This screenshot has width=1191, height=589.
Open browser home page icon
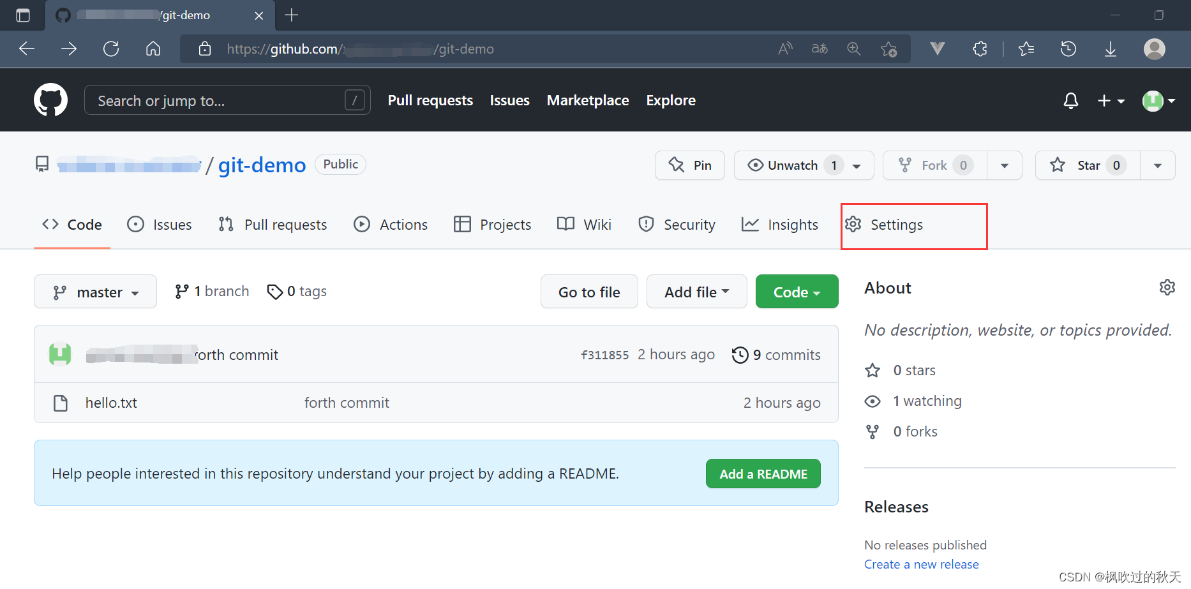coord(153,48)
